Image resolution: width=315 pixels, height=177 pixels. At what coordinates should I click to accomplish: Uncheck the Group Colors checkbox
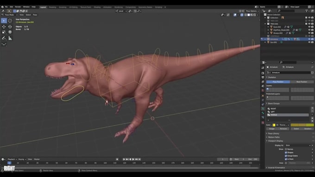point(286,156)
